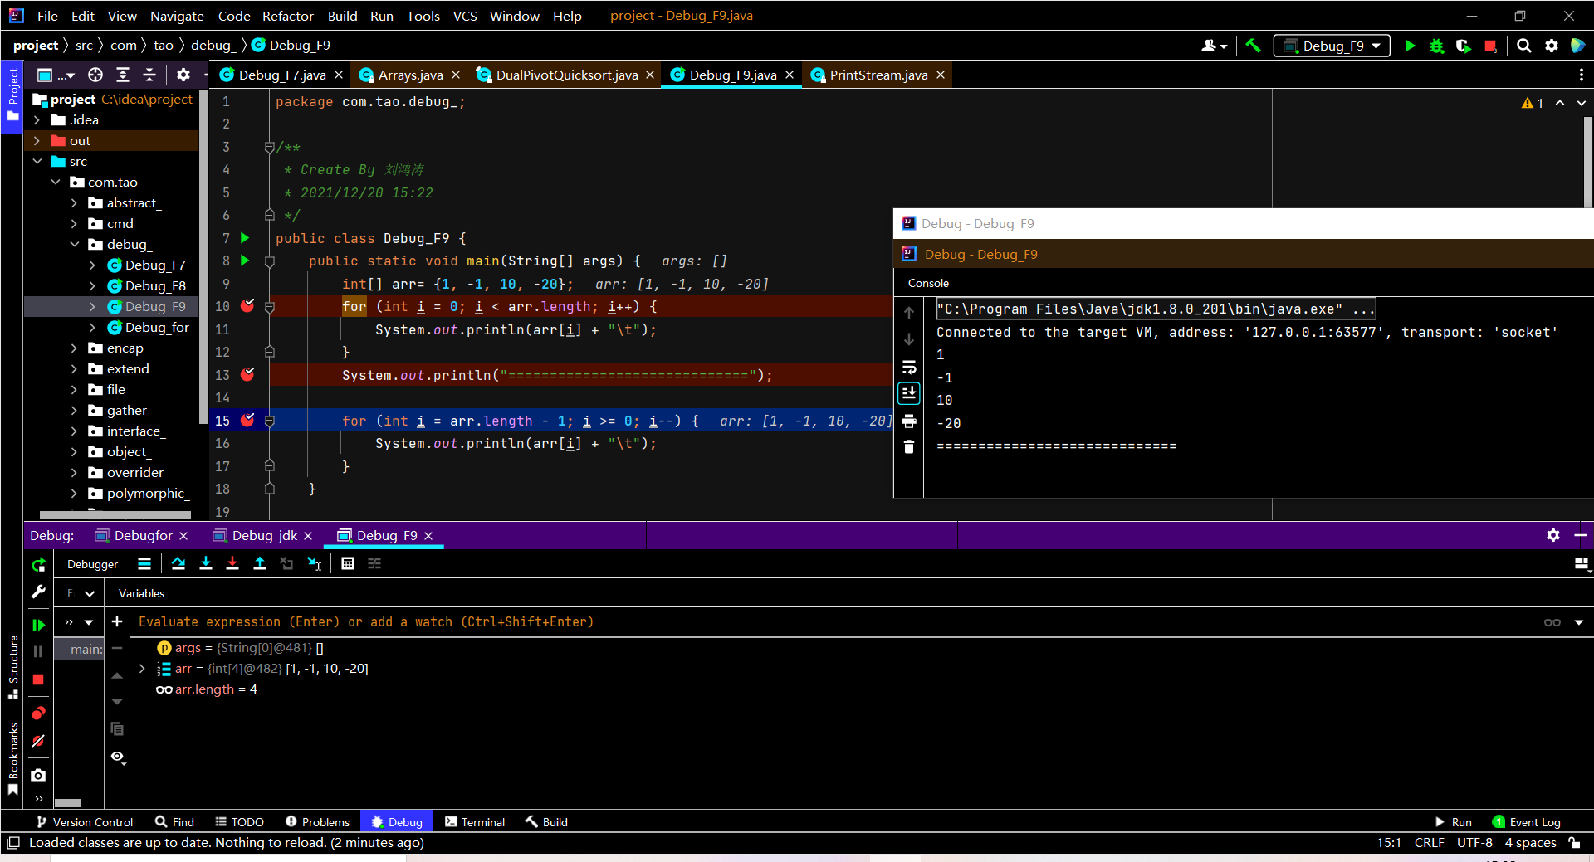Clear the debug console output
Viewport: 1594px width, 862px height.
(x=910, y=446)
